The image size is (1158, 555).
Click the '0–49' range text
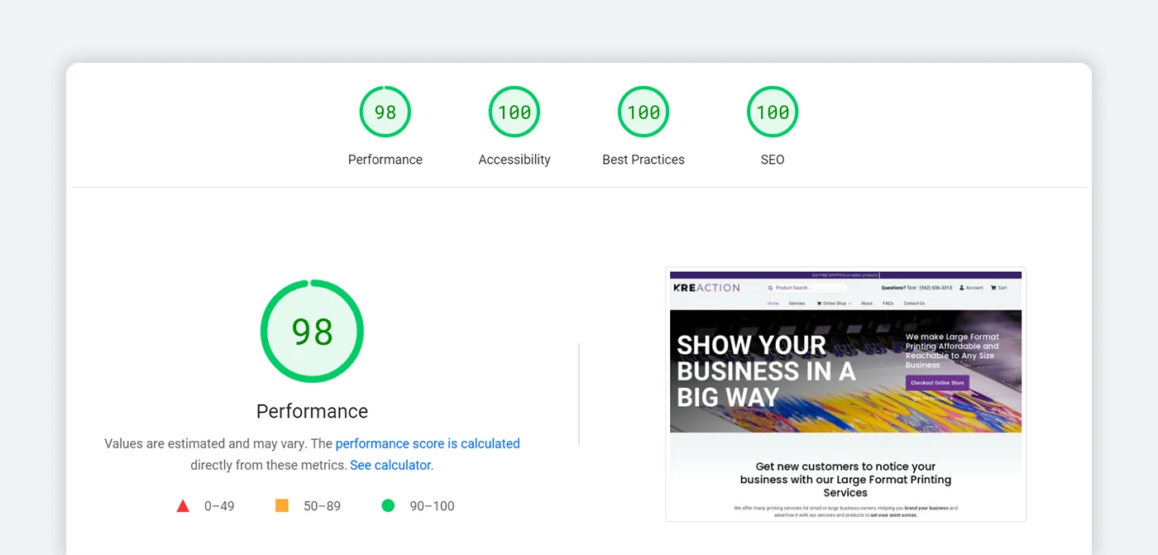tap(219, 506)
